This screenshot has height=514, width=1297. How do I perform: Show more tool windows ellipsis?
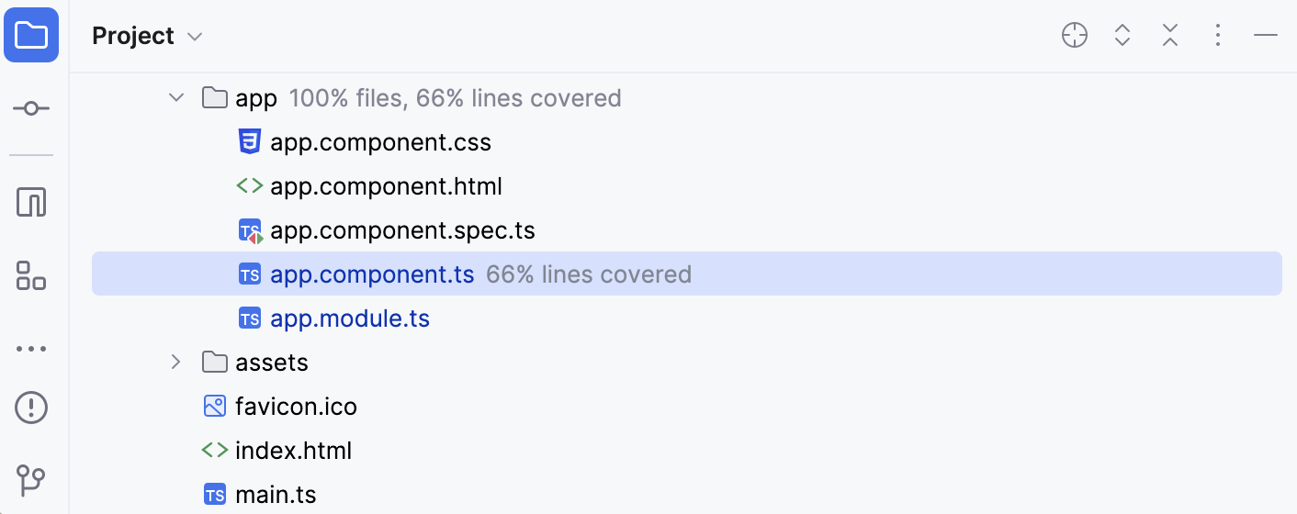(31, 350)
